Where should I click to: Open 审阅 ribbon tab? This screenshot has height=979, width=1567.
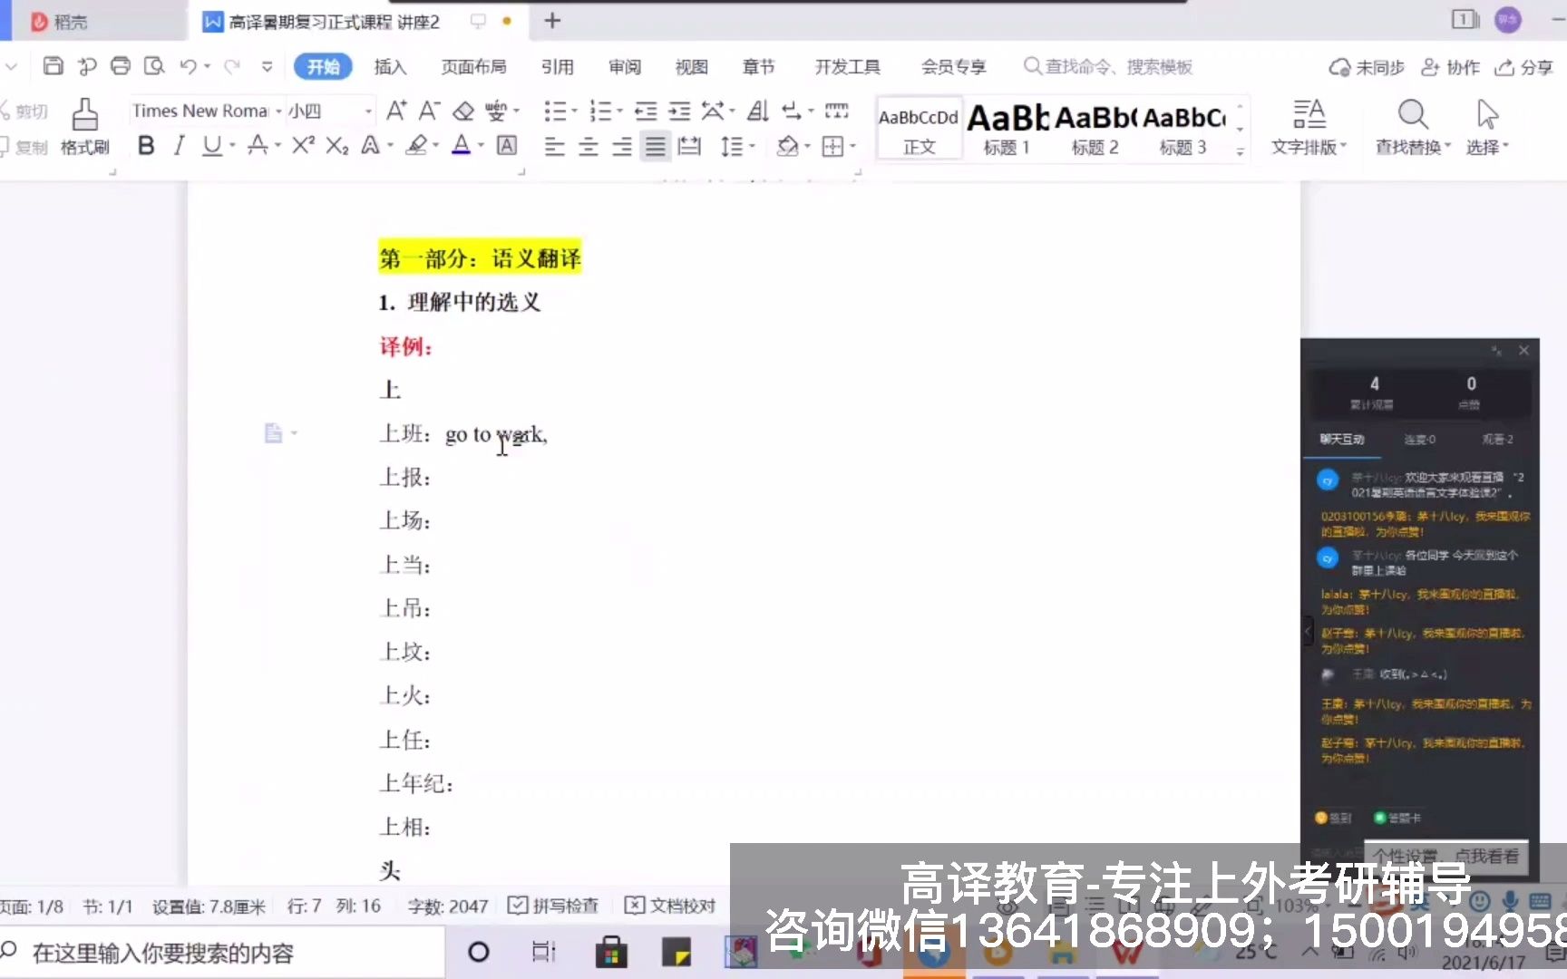624,66
